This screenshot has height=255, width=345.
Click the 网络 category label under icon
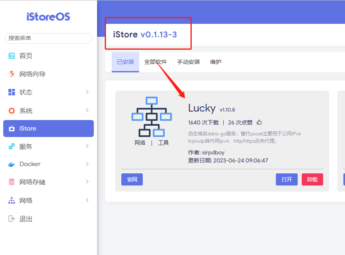tap(140, 143)
